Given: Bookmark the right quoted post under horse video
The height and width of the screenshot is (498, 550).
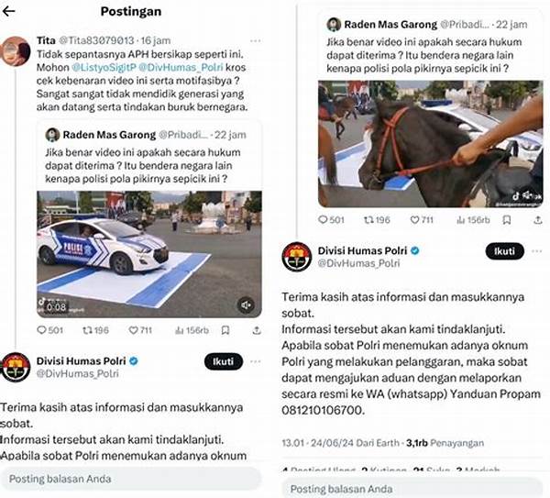Looking at the screenshot, I should pos(507,220).
